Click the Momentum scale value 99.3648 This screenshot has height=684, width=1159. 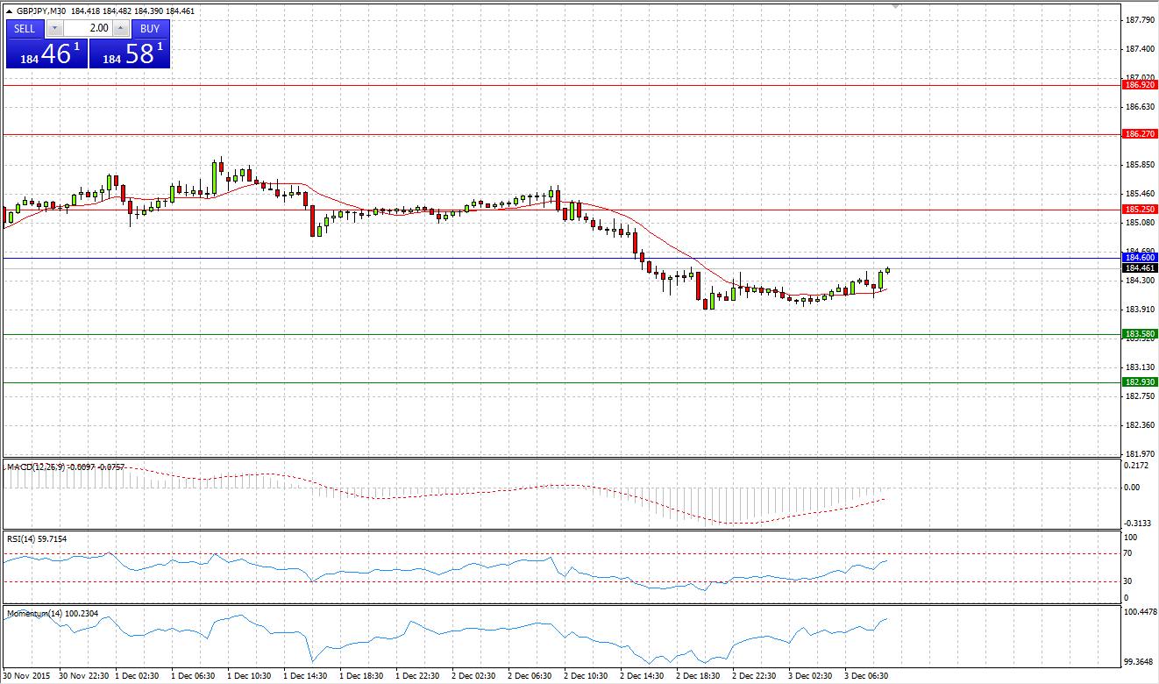pos(1140,662)
